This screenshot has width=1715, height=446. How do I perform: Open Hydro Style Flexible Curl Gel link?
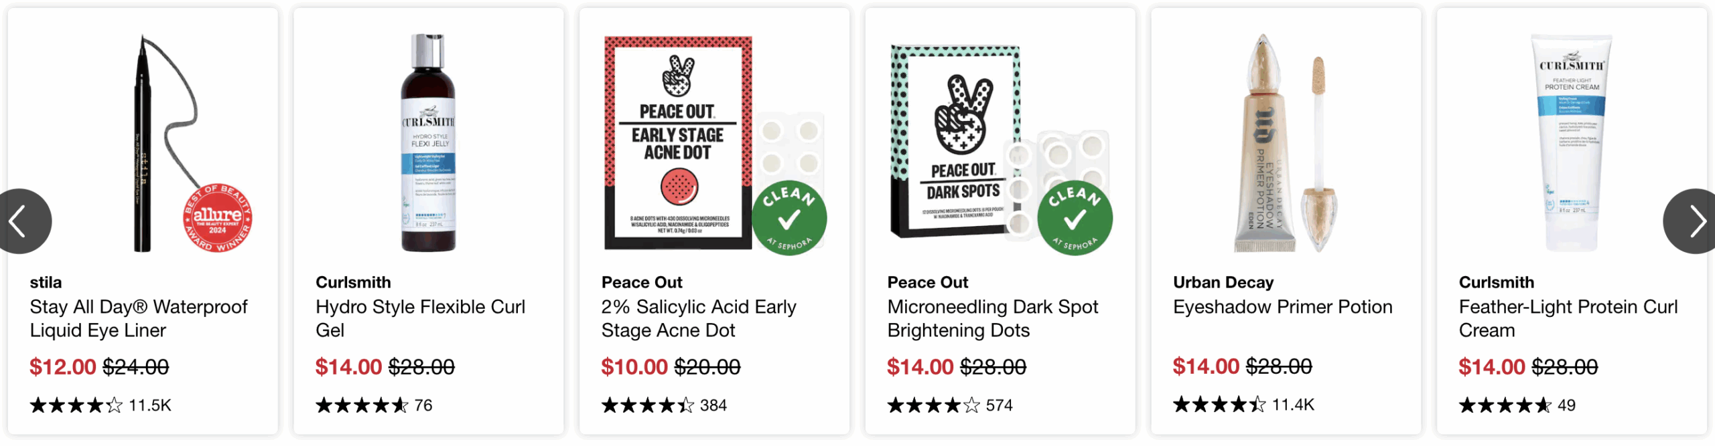click(x=420, y=318)
